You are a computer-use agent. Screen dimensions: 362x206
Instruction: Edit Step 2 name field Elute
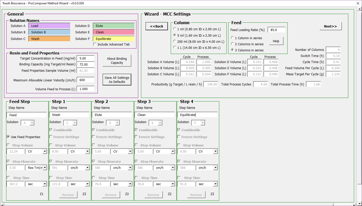point(112,115)
